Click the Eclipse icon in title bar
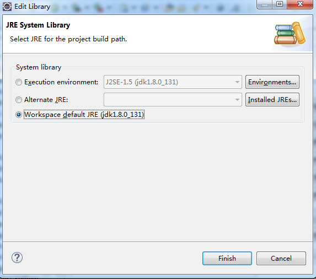 coord(7,7)
